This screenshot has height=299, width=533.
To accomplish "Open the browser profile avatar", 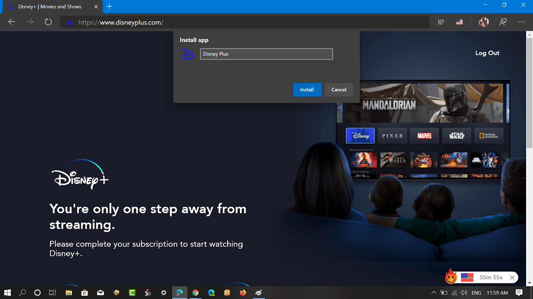I will click(484, 22).
